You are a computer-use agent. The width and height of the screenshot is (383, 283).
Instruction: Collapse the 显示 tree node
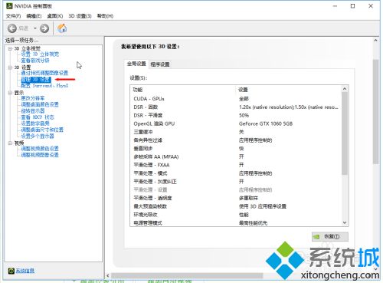(x=10, y=93)
